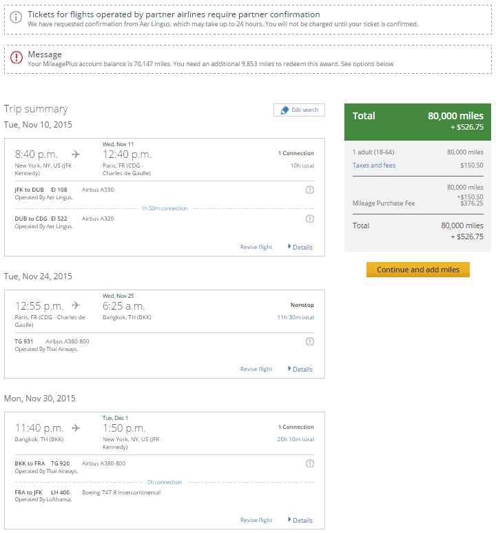Click the airplane icon on the 12:55 p.m. flight

click(76, 305)
